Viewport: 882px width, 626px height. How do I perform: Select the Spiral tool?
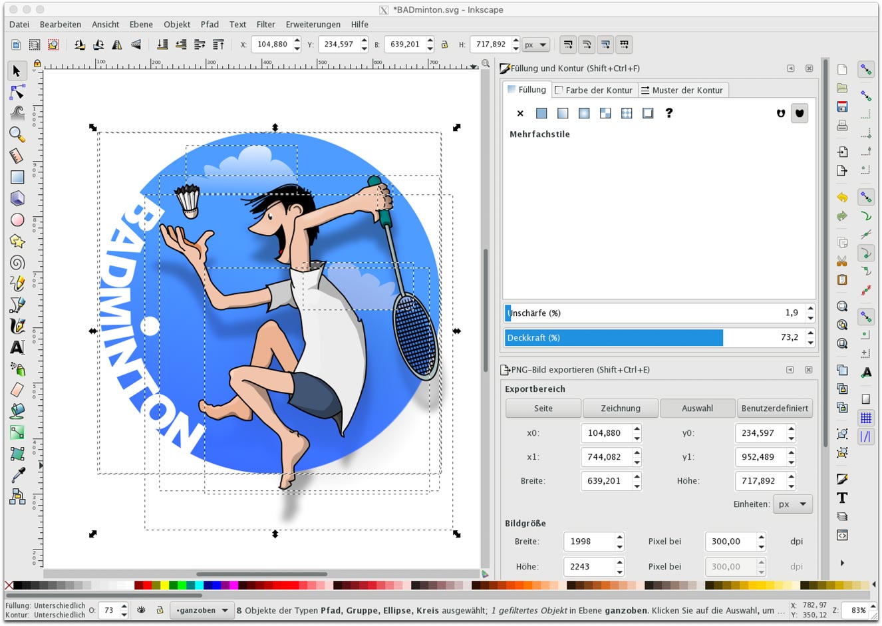(17, 262)
